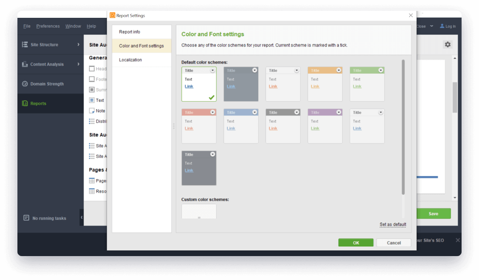This screenshot has height=280, width=479.
Task: Click the dialog panel splitter handle
Action: click(174, 126)
